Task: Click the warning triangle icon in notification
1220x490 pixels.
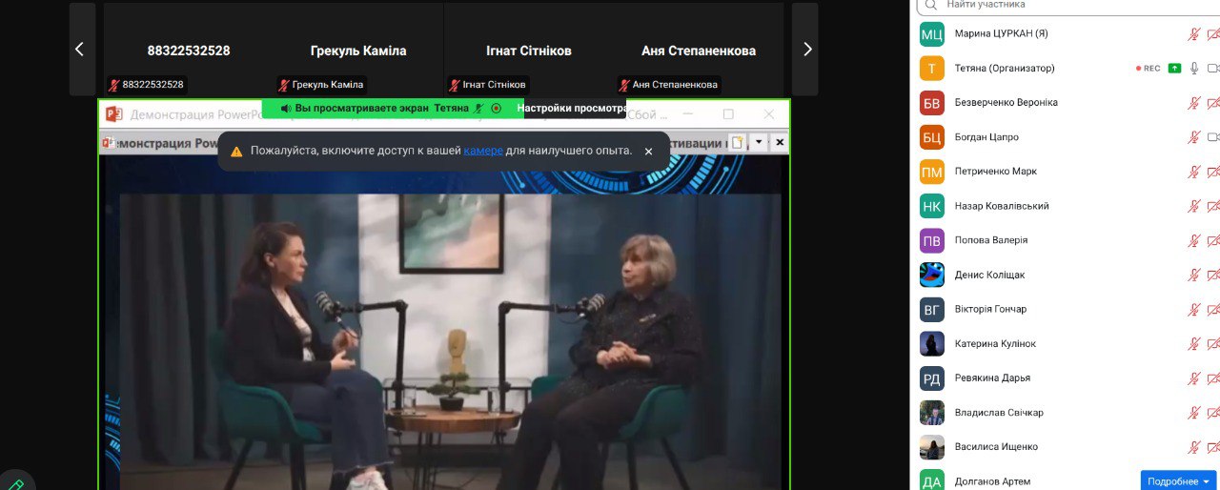Action: click(236, 151)
